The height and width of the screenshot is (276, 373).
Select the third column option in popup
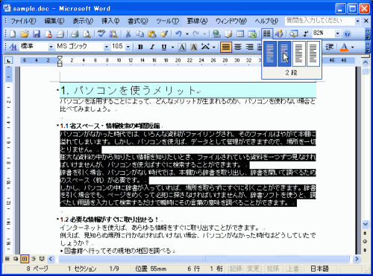(x=299, y=54)
